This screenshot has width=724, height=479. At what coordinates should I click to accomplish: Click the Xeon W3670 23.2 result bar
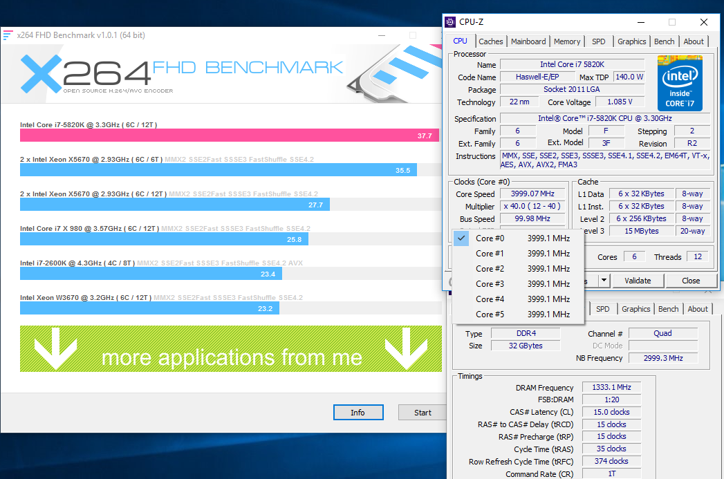[149, 308]
